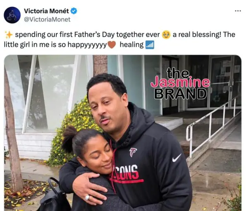Click the blue signal bars emoji

tap(150, 45)
